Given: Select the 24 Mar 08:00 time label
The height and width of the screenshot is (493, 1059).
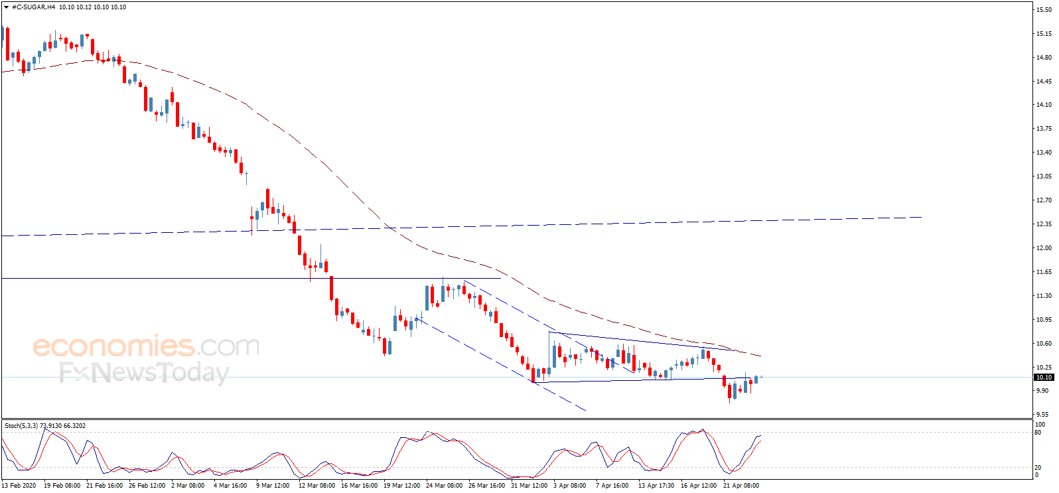Looking at the screenshot, I should pyautogui.click(x=444, y=486).
